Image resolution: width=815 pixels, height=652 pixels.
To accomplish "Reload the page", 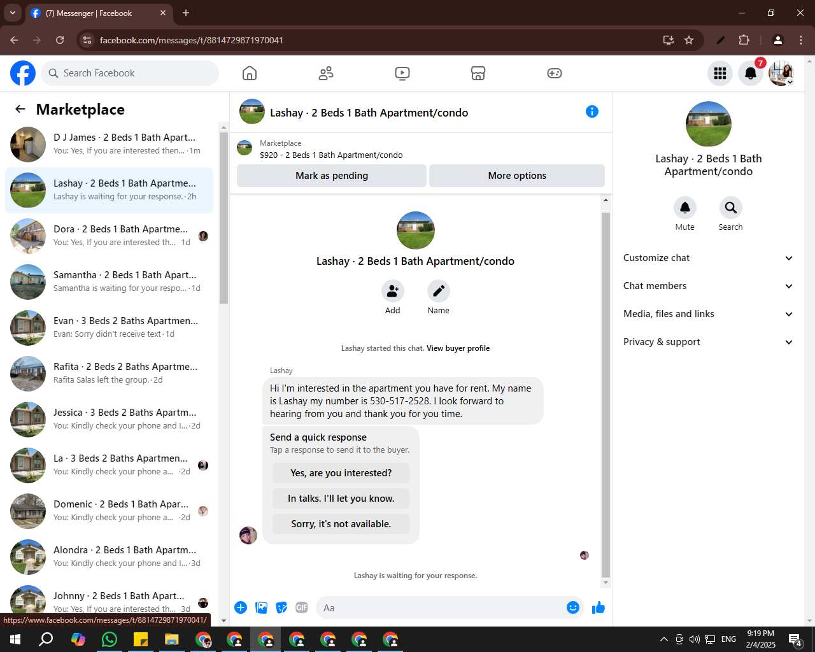I will (x=60, y=40).
